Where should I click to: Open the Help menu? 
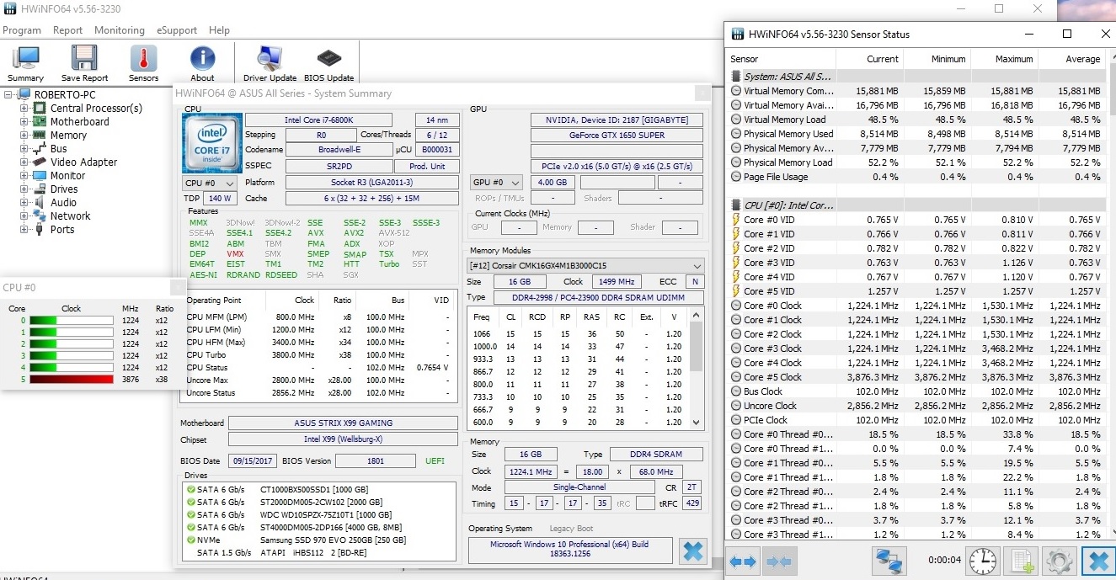(x=219, y=30)
